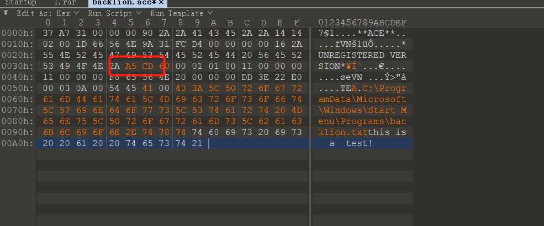Click byte 55 at start of row 0020h
The image size is (544, 226).
click(x=48, y=55)
